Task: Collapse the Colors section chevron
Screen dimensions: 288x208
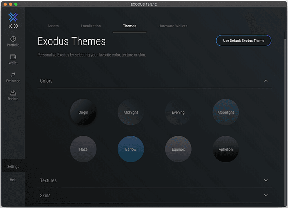Action: 266,81
